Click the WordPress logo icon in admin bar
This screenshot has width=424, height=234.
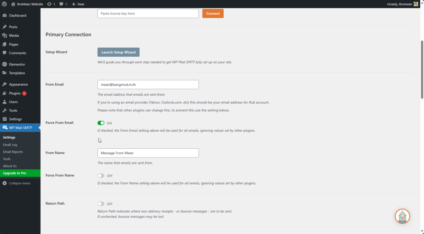click(x=4, y=4)
